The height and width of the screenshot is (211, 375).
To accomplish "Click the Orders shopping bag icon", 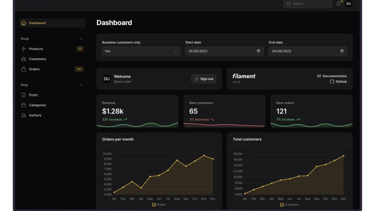I will point(24,69).
